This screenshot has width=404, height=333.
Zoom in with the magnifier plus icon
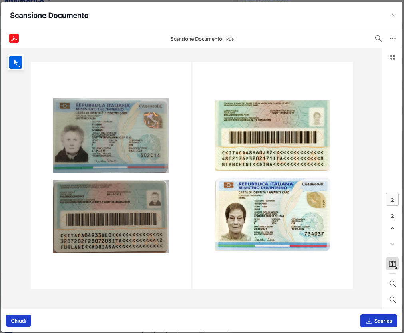(392, 283)
